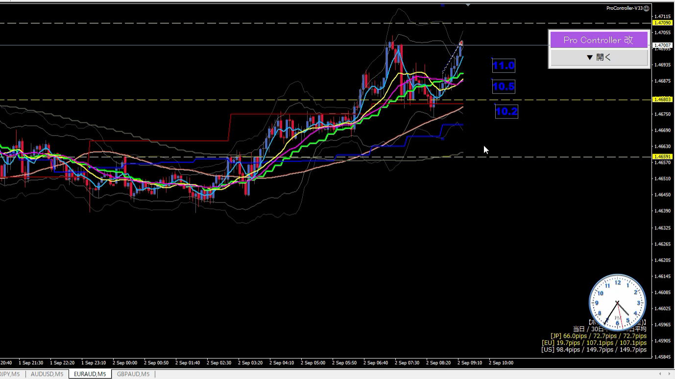Screen dimensions: 675x379
Task: Click the 当日 / 30日平均 header text
Action: click(609, 329)
